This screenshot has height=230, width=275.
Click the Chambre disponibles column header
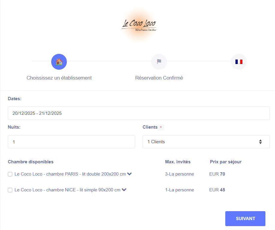point(31,162)
